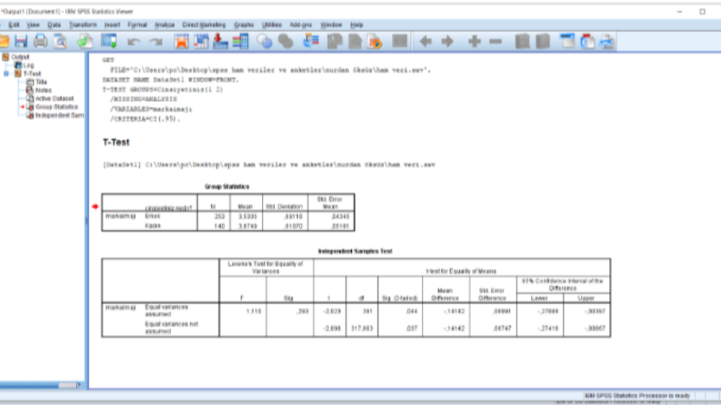Image resolution: width=721 pixels, height=405 pixels.
Task: Click the Erkek row label in Group Statistics
Action: click(x=152, y=216)
